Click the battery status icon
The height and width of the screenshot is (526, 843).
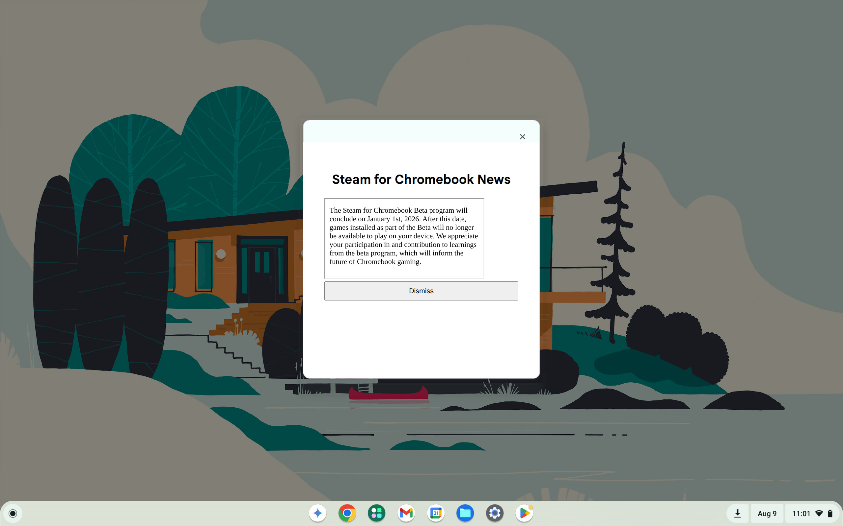coord(830,514)
